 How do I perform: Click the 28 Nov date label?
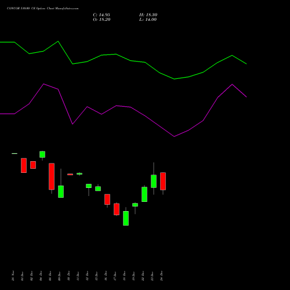tap(13, 275)
